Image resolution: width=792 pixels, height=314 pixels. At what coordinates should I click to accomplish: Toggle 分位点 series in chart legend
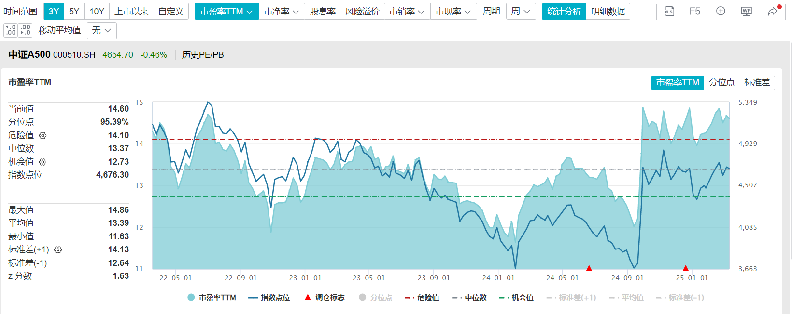(376, 298)
